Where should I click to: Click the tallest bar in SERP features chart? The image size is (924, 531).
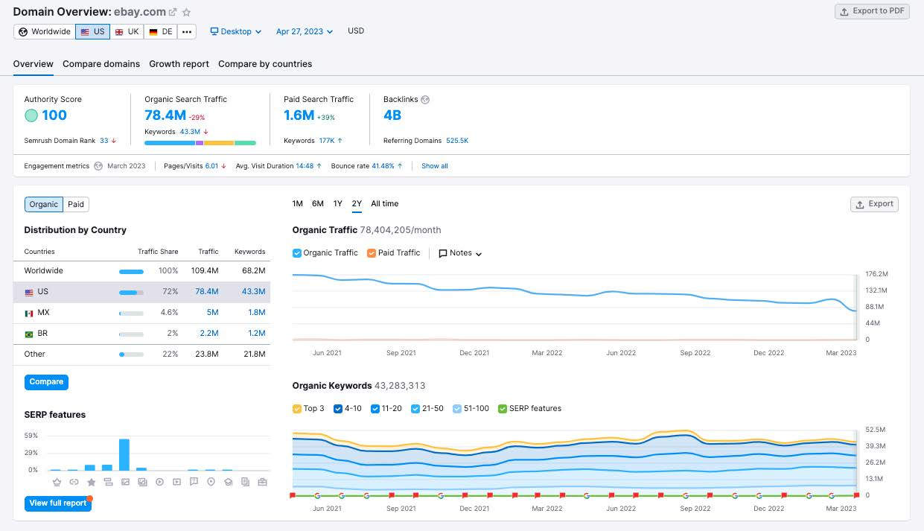pyautogui.click(x=124, y=454)
